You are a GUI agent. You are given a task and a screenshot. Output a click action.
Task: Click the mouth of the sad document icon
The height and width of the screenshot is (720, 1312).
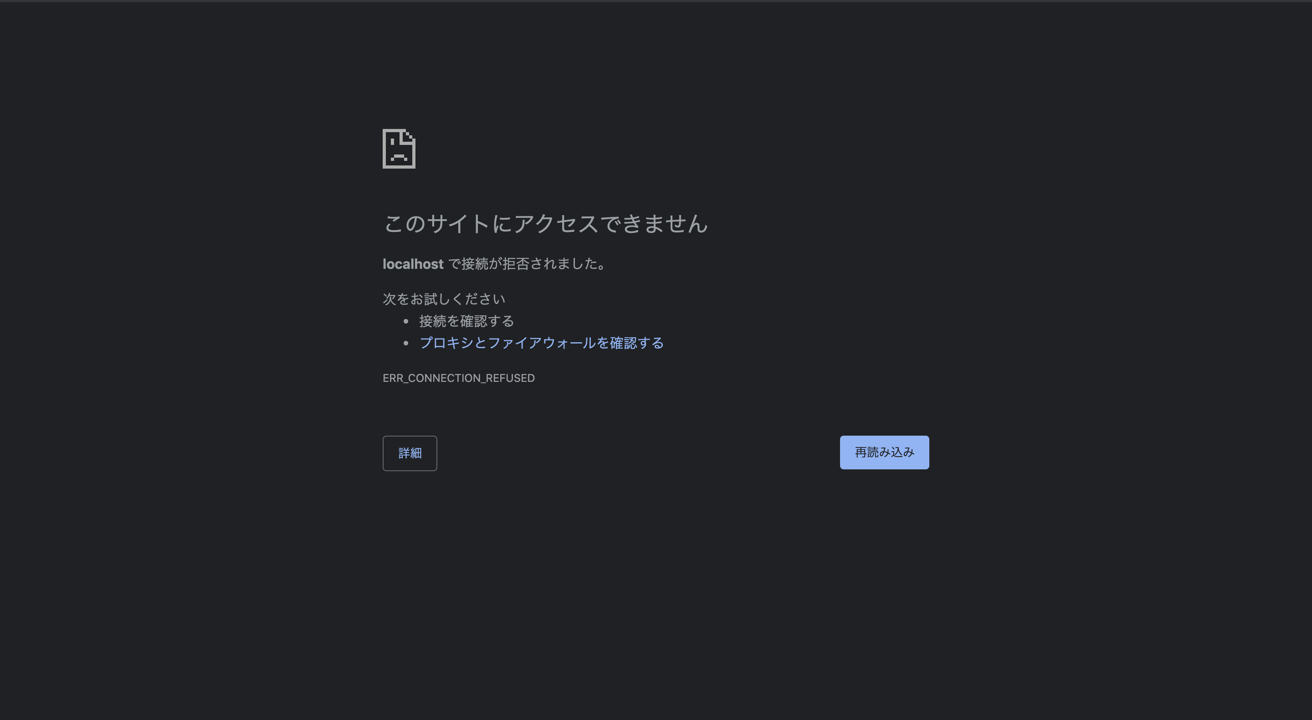click(x=399, y=157)
